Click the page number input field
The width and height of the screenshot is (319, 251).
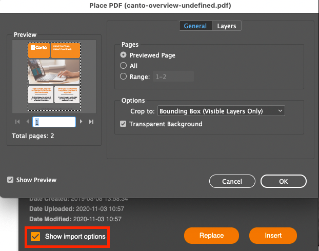pyautogui.click(x=54, y=122)
